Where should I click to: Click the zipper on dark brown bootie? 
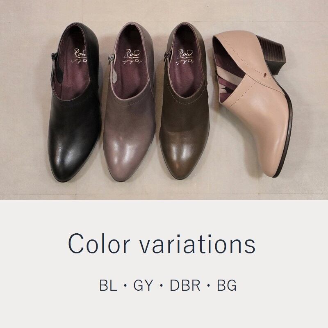click(x=168, y=56)
